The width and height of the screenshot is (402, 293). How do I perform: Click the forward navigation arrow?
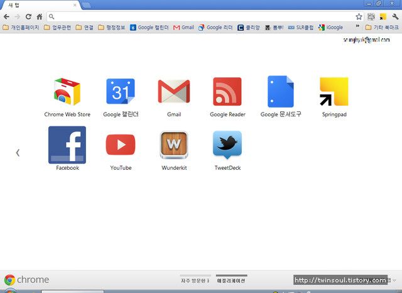17,17
